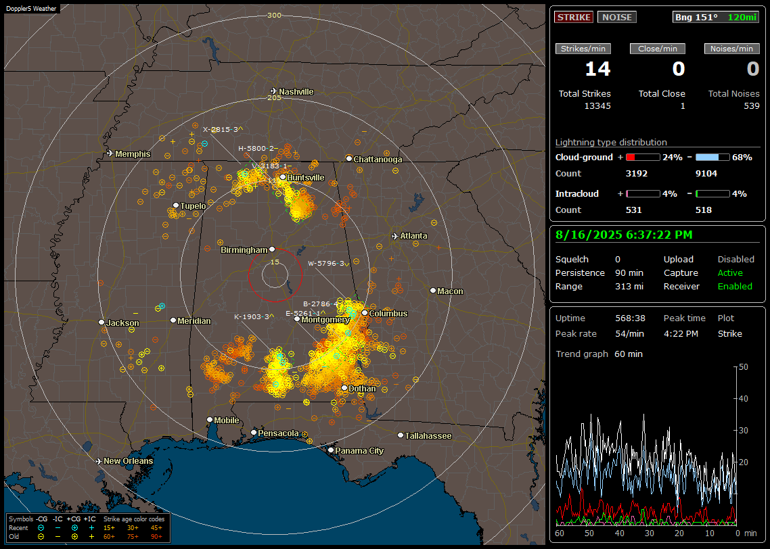Image resolution: width=770 pixels, height=549 pixels.
Task: Click the Capture status Active
Action: pos(730,272)
